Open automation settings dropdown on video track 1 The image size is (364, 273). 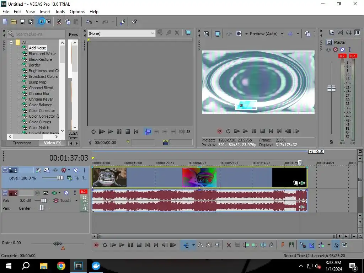click(69, 170)
